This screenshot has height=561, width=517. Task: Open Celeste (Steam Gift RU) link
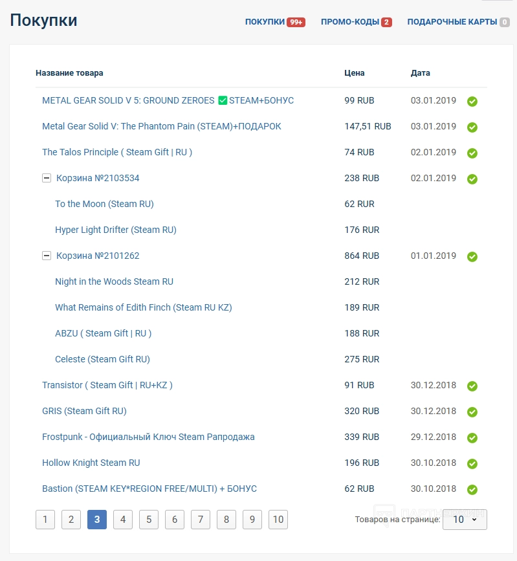coord(102,359)
